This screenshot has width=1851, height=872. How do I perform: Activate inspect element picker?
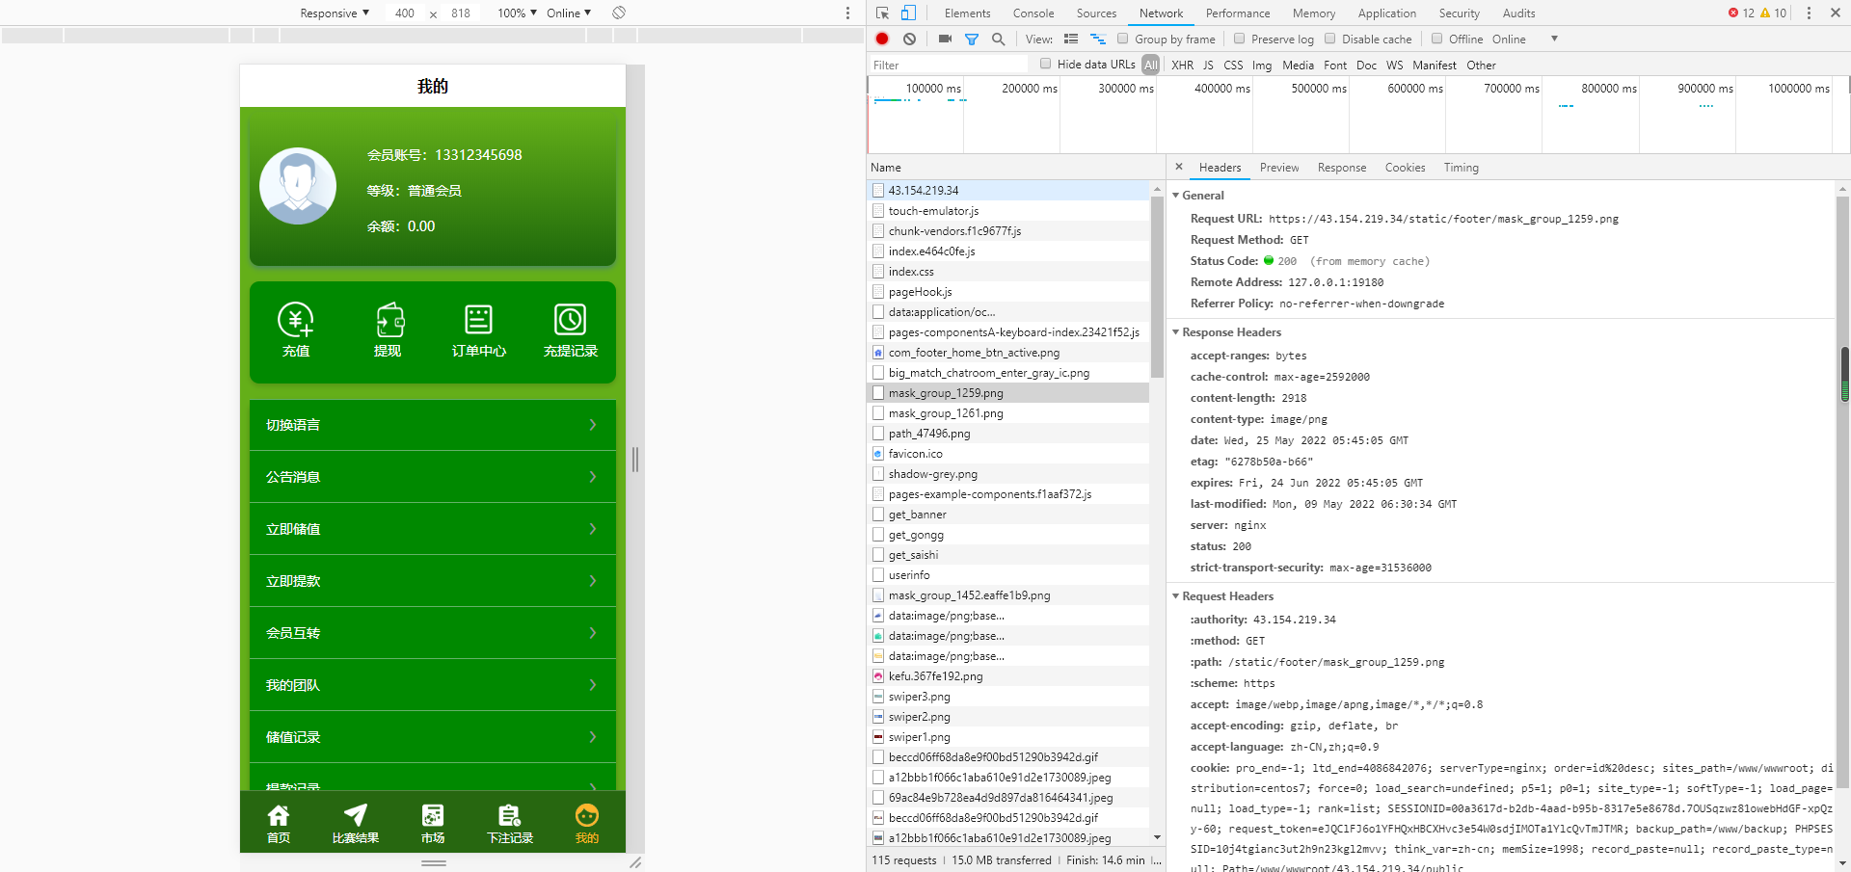[x=882, y=13]
